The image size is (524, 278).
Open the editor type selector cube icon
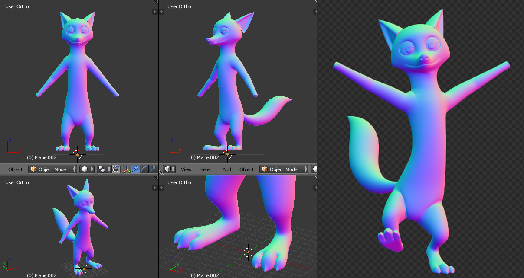click(x=170, y=169)
